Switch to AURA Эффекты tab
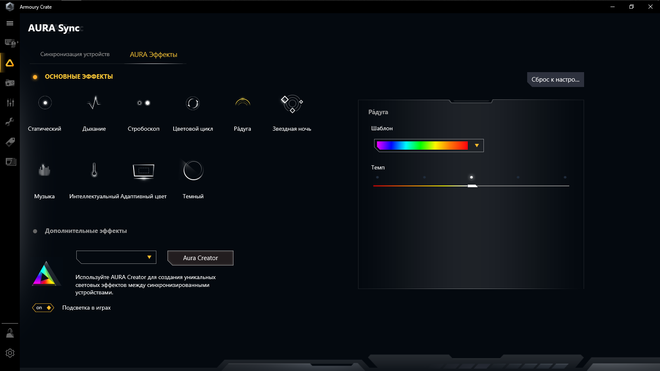This screenshot has height=371, width=660. click(x=153, y=55)
